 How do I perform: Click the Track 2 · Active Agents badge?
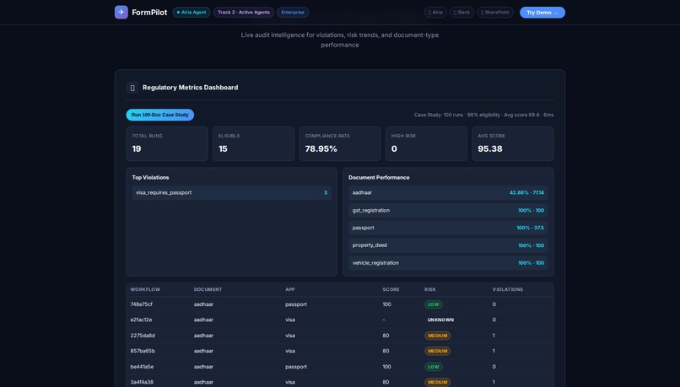pyautogui.click(x=244, y=13)
